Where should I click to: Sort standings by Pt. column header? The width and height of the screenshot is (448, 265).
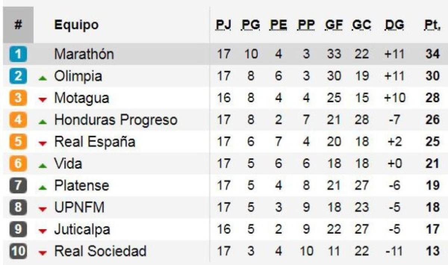click(432, 25)
